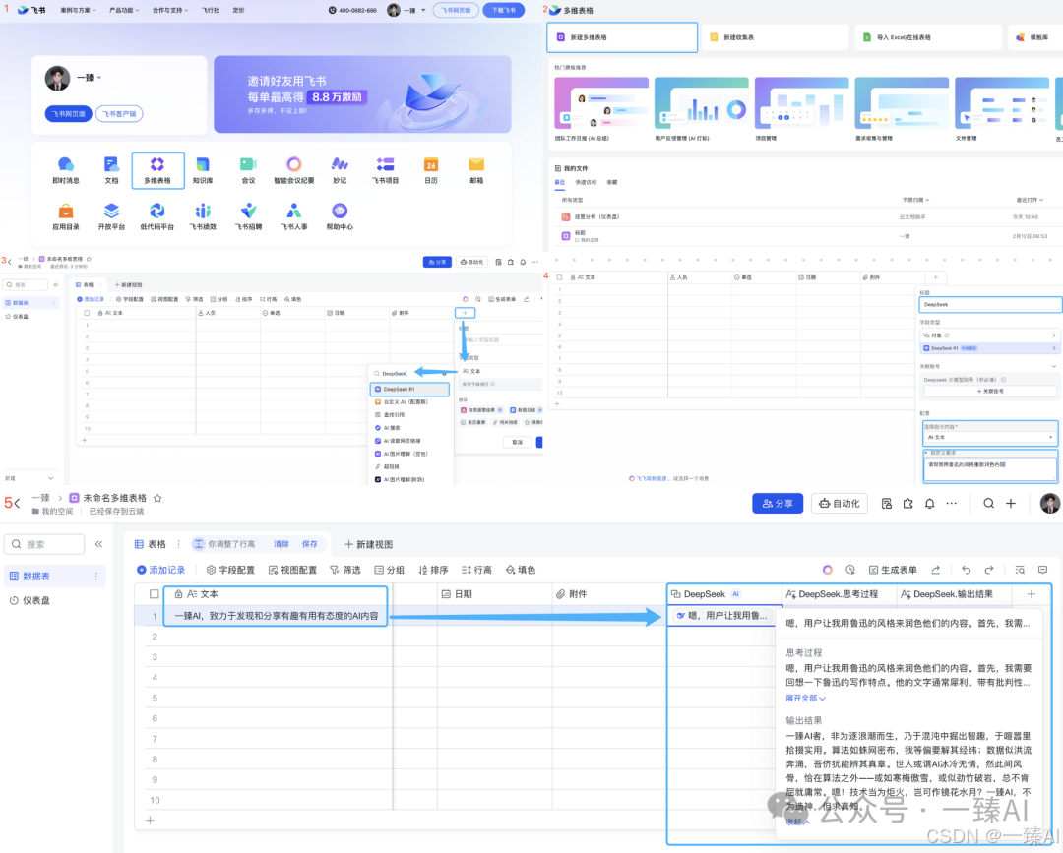This screenshot has height=853, width=1063.
Task: Select DeepSeek R1 in the field type list
Action: coord(409,389)
